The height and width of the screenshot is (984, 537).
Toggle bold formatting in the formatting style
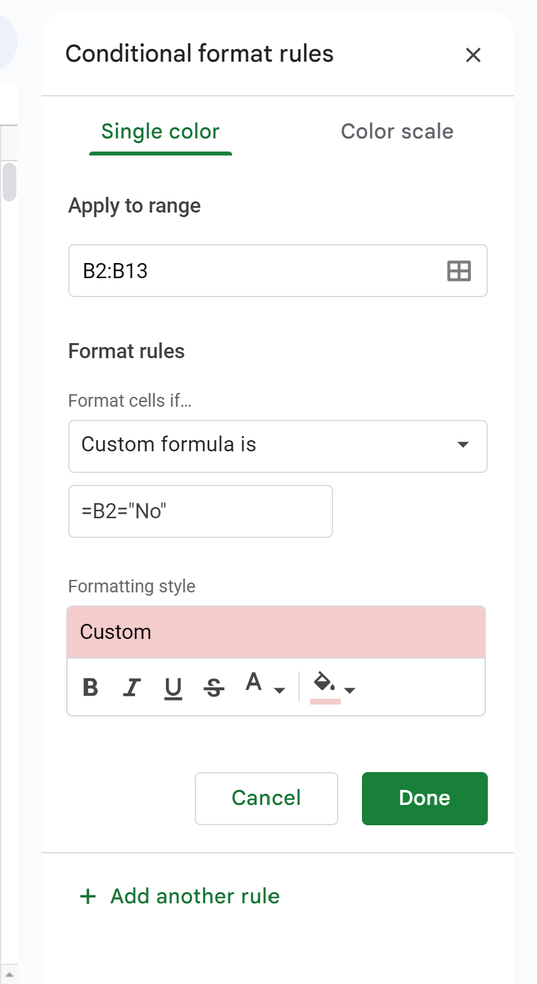[x=90, y=687]
